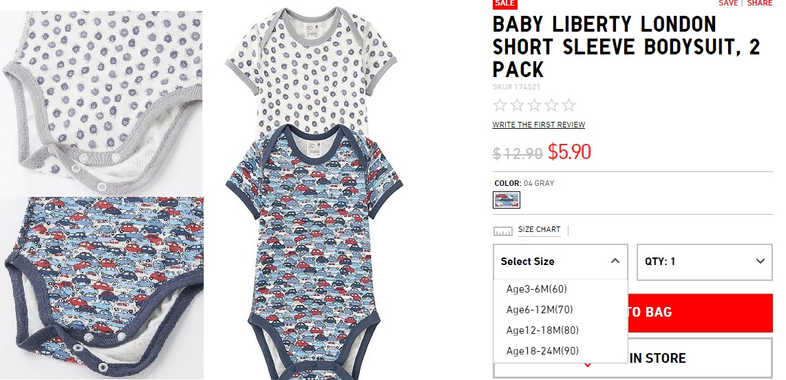The image size is (786, 380).
Task: Click the fourth review star
Action: (x=551, y=105)
